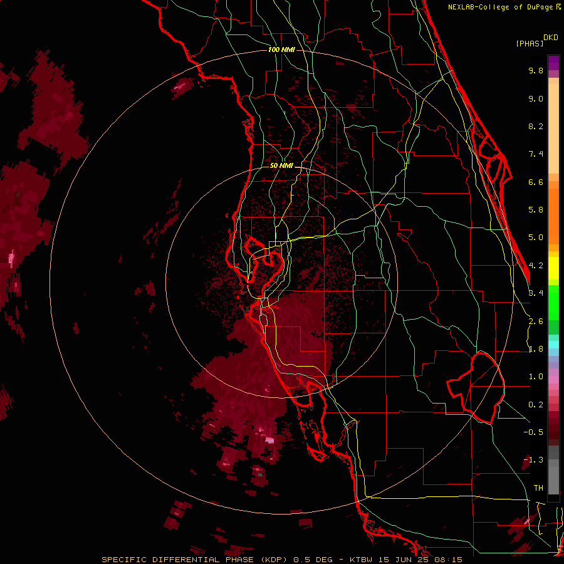Click the purple segment atop the color bar
The width and height of the screenshot is (564, 564).
tap(553, 63)
